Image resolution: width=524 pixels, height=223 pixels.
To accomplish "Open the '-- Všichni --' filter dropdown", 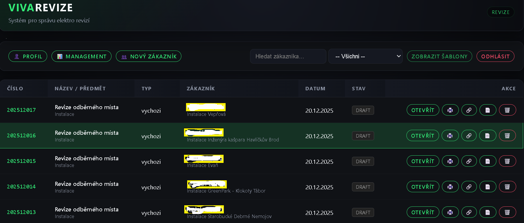I will (365, 56).
